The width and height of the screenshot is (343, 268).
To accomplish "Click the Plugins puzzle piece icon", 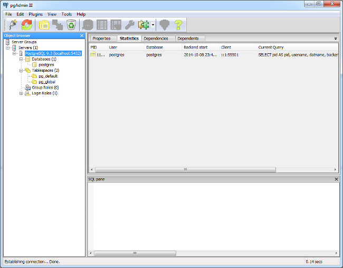I will pyautogui.click(x=144, y=25).
